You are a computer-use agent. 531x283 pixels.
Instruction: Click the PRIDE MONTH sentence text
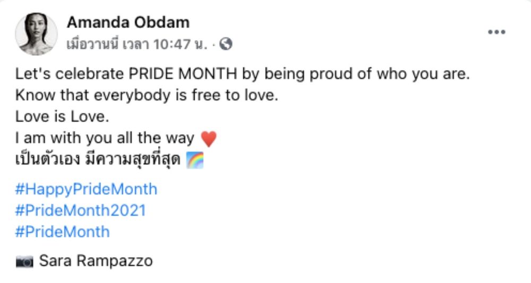click(x=243, y=74)
